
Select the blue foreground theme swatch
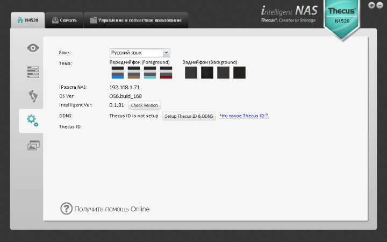click(x=118, y=73)
